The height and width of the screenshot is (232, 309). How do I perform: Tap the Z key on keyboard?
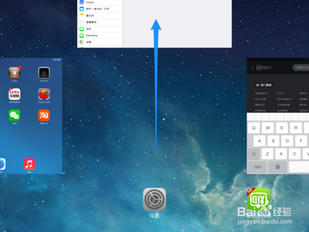coord(268,154)
